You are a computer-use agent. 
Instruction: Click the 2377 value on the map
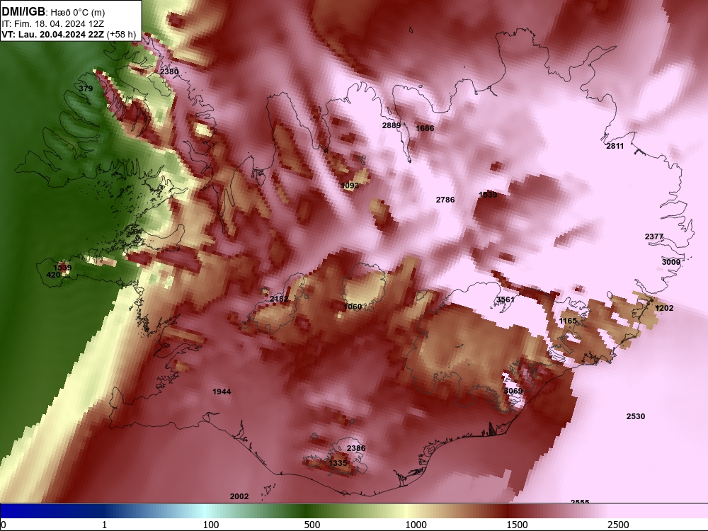point(653,236)
